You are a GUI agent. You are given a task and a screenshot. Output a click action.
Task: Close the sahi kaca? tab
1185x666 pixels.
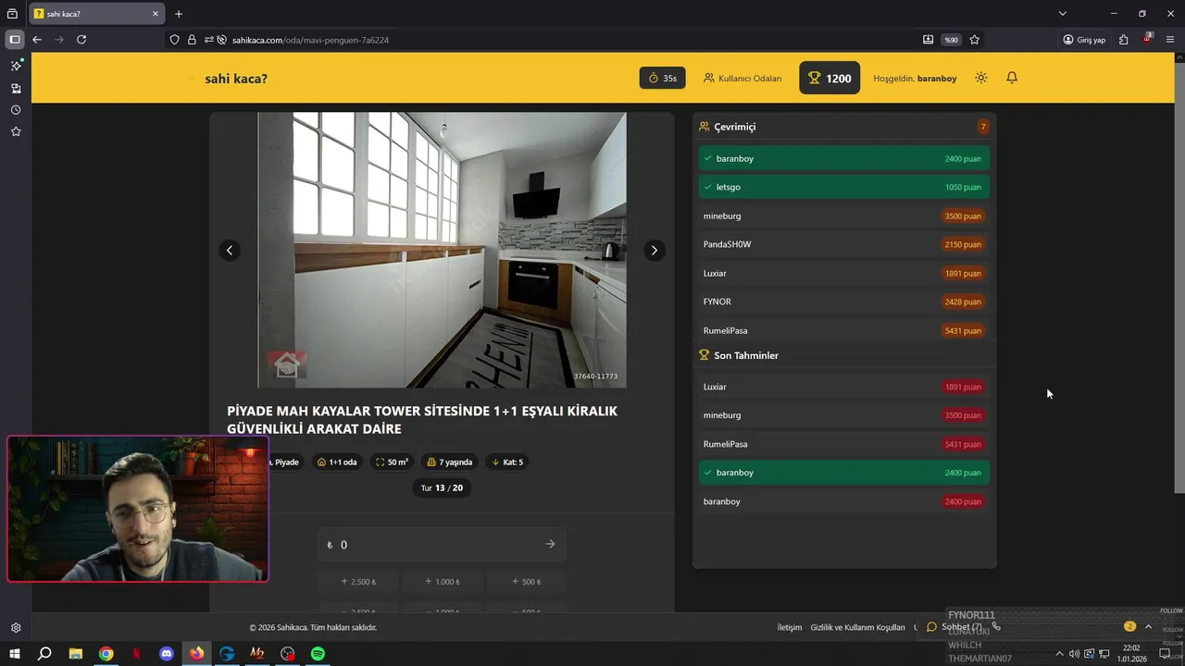(x=156, y=14)
